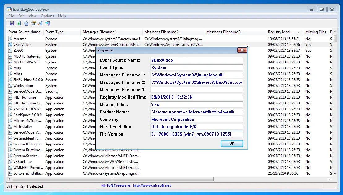Click the icon beside System.Identity... row

click(10, 138)
